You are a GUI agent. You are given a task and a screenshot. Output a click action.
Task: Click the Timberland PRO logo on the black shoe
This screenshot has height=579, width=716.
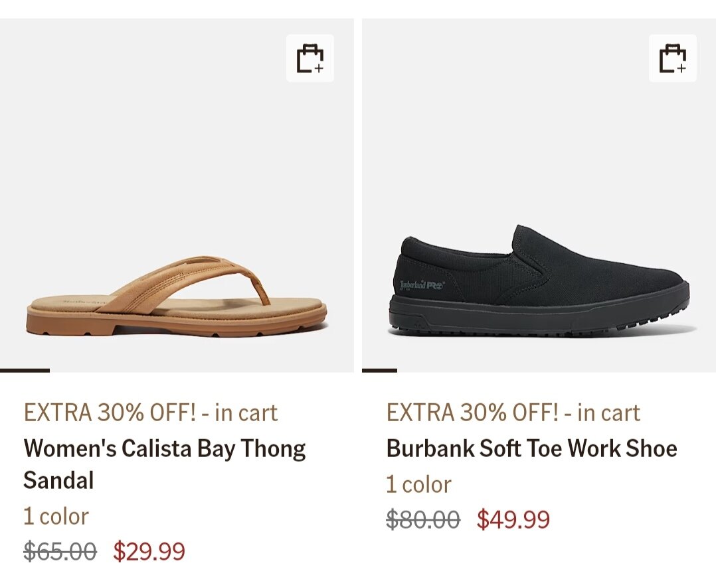[422, 286]
